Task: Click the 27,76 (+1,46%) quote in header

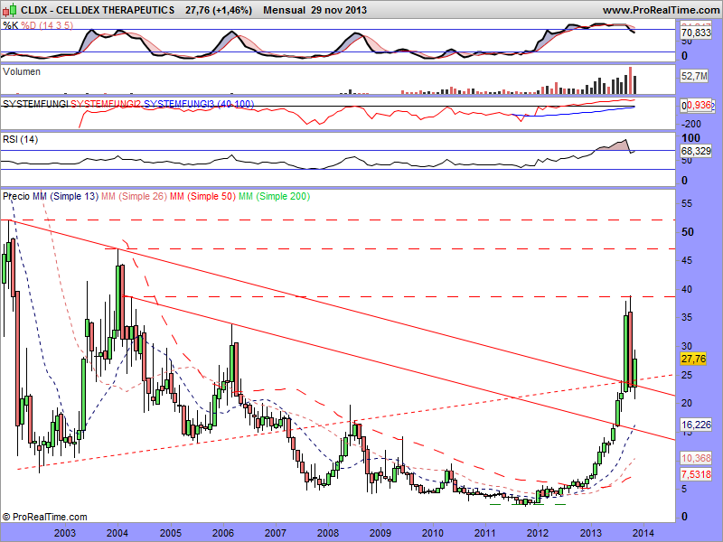Action: coord(219,10)
